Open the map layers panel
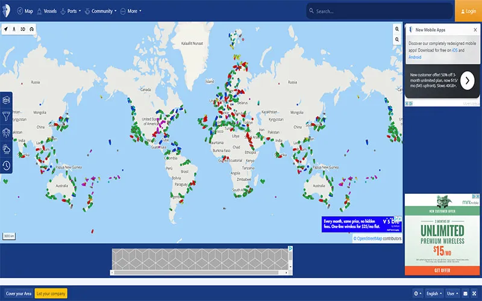482x301 pixels. (x=6, y=100)
